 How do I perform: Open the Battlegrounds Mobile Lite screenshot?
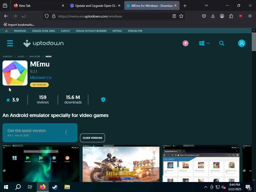pyautogui.click(x=121, y=163)
